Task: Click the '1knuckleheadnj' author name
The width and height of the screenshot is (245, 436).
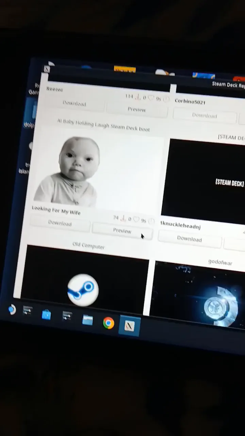Action: coord(180,225)
